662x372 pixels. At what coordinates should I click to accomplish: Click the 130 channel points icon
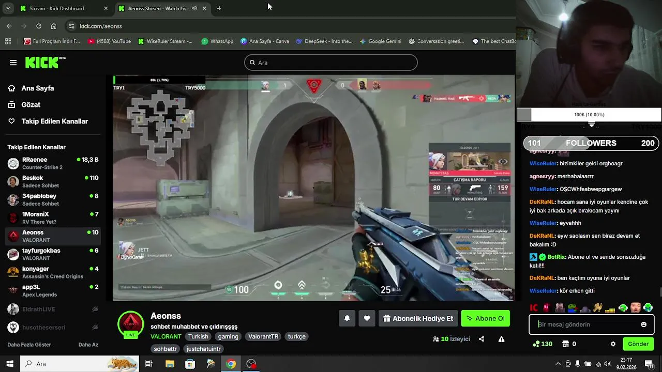pyautogui.click(x=543, y=344)
